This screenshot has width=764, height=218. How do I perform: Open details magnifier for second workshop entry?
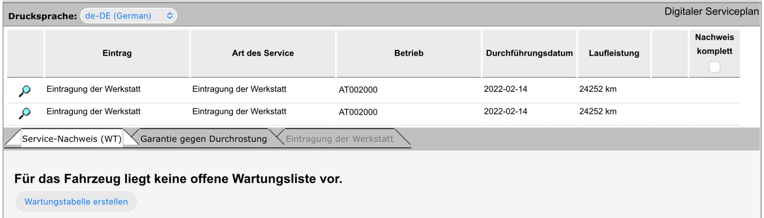[25, 113]
